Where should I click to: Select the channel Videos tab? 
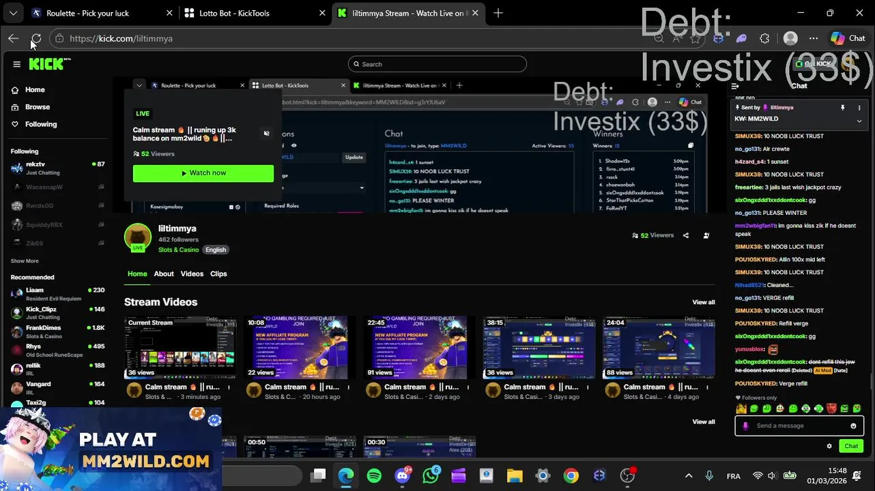tap(192, 273)
